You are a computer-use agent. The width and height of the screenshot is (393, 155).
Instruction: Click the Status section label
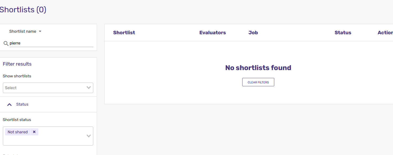point(22,104)
